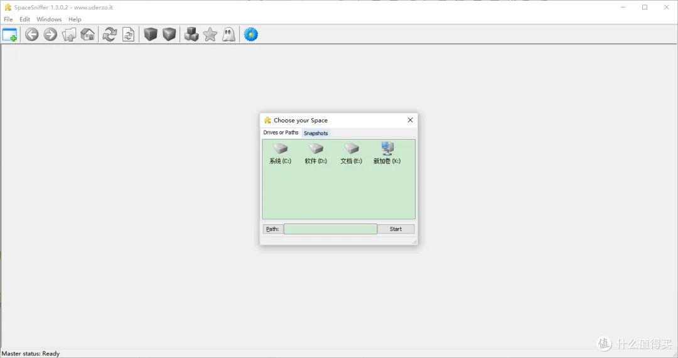Click the go up one level icon
Viewport: 678px width, 358px height.
point(69,35)
